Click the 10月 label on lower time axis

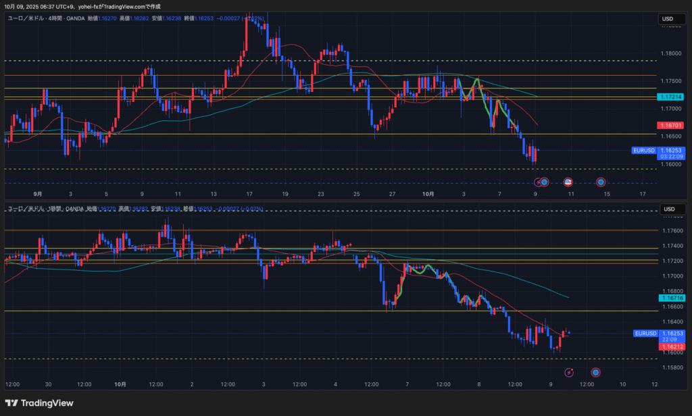(120, 384)
